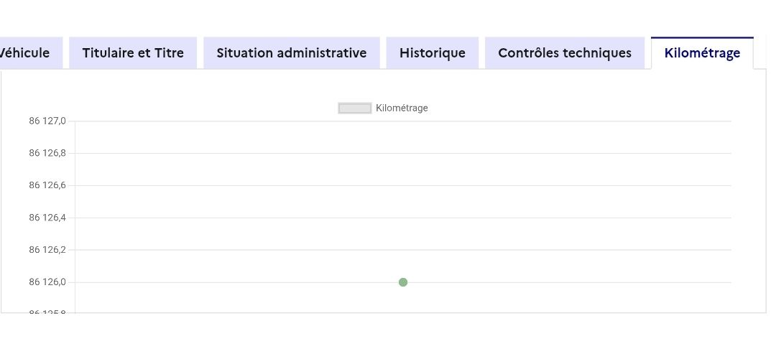This screenshot has height=339, width=776.
Task: Select the Situation administrative tab
Action: 291,53
